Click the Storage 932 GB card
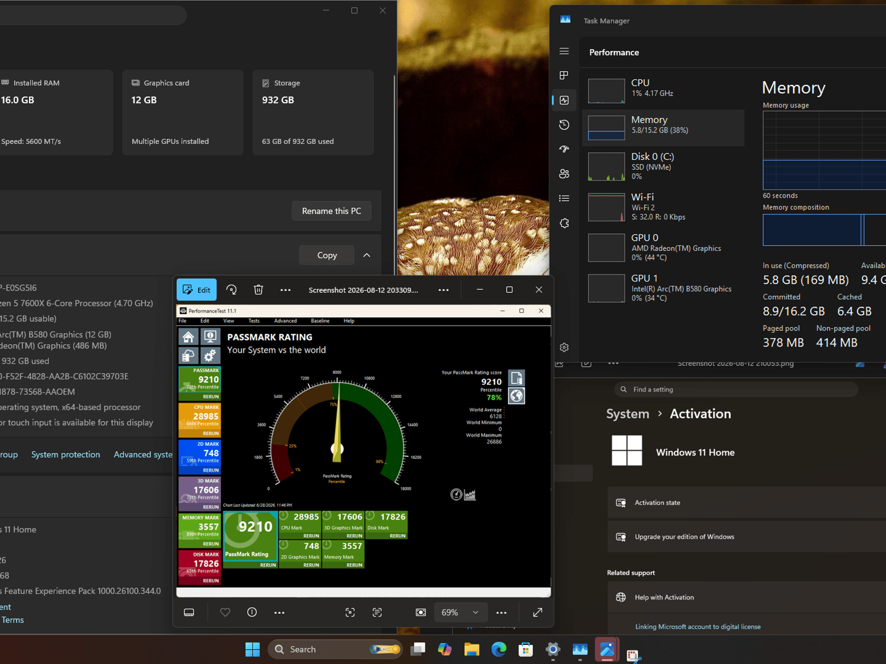 (x=313, y=112)
